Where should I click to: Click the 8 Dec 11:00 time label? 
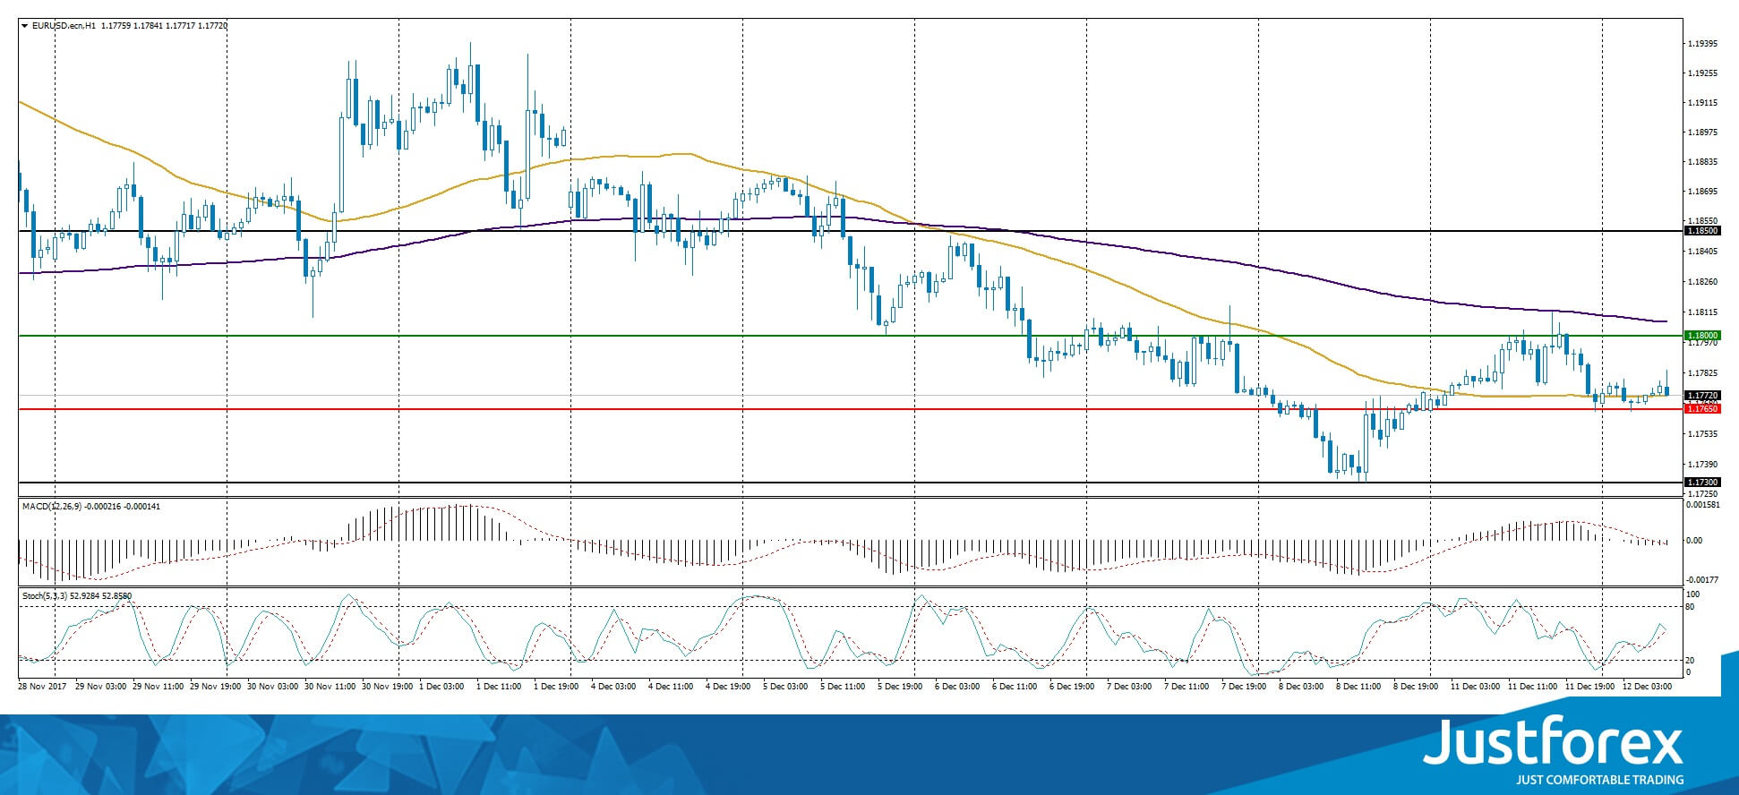coord(1358,687)
